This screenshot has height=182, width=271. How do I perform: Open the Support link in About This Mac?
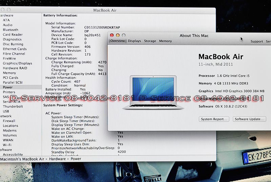coord(257,41)
